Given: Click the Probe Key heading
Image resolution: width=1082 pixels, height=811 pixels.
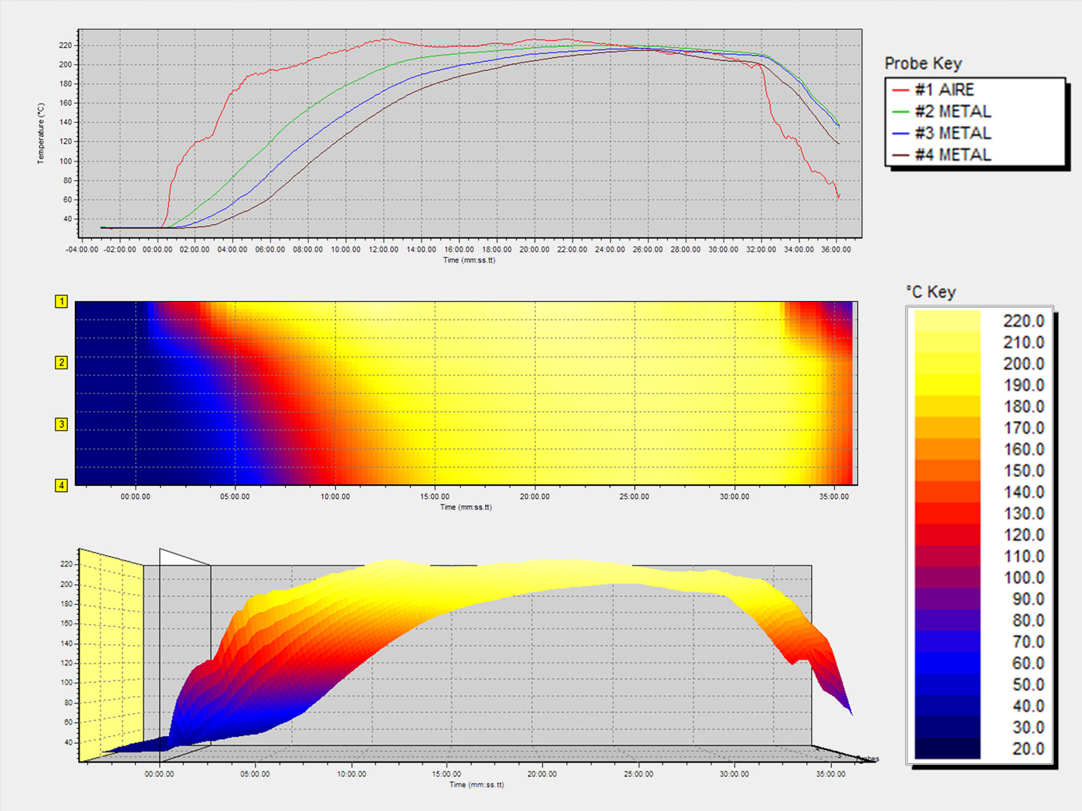Looking at the screenshot, I should pos(923,63).
